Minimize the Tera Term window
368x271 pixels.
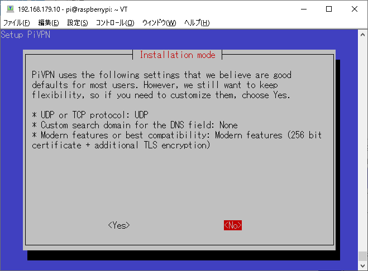point(304,9)
